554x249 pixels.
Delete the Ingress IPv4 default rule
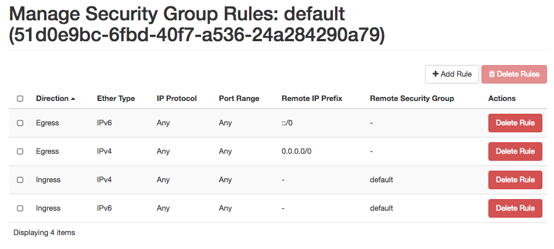pos(515,180)
